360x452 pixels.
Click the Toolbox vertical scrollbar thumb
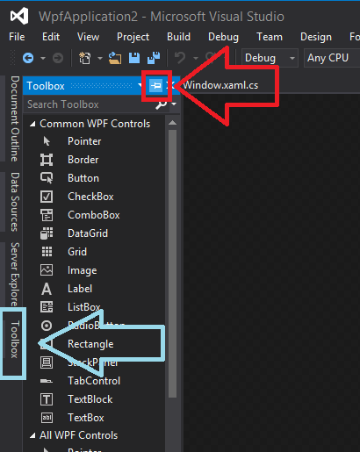click(x=173, y=263)
